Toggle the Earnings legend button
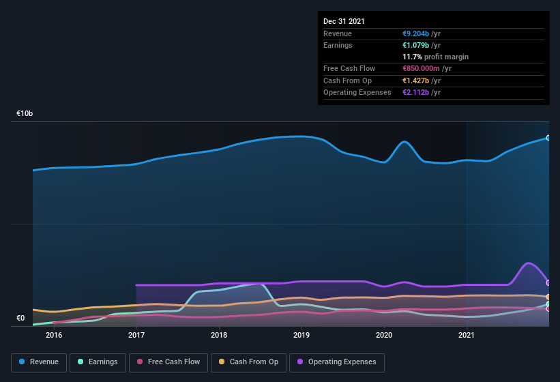The height and width of the screenshot is (382, 560). [98, 362]
